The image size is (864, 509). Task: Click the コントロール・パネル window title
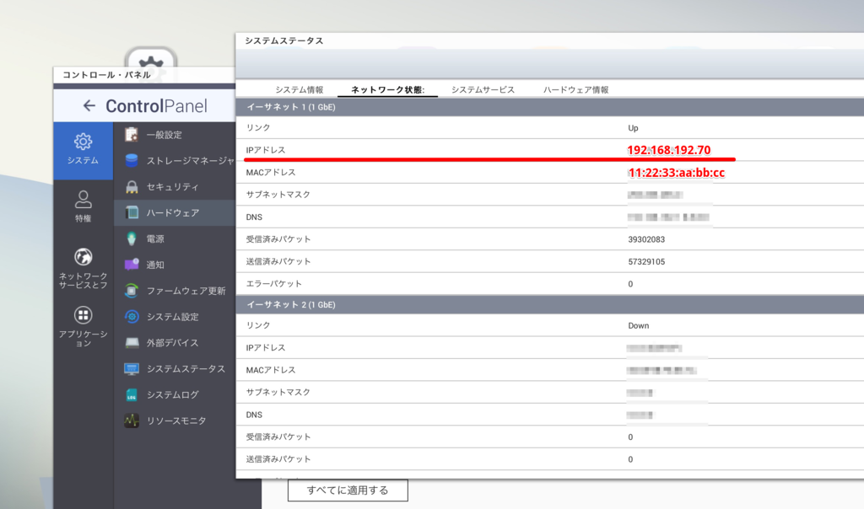pyautogui.click(x=106, y=75)
